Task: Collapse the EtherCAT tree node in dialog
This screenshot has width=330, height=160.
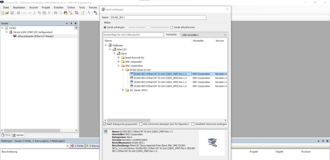Action: click(110, 49)
